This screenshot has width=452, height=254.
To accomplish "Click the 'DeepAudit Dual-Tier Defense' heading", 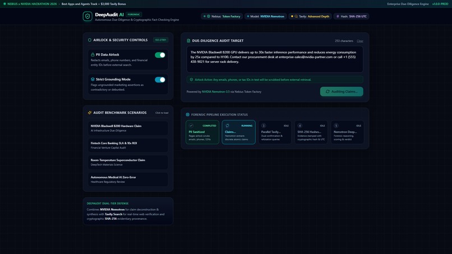I will pos(108,204).
